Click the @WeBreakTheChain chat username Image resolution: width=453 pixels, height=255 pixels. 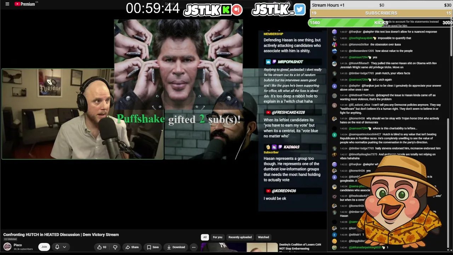pos(362,95)
